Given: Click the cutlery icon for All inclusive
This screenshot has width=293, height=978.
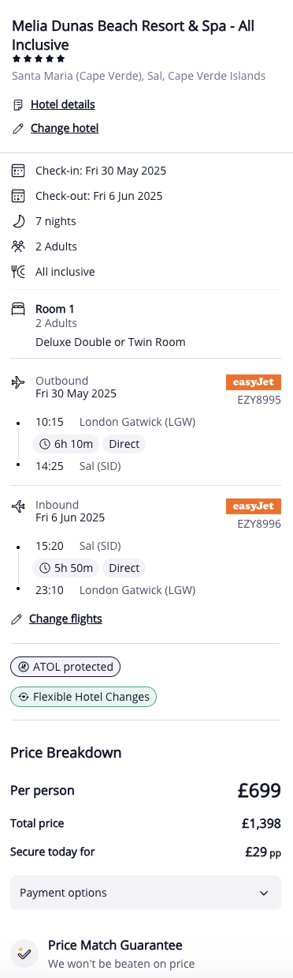Looking at the screenshot, I should click(x=18, y=272).
